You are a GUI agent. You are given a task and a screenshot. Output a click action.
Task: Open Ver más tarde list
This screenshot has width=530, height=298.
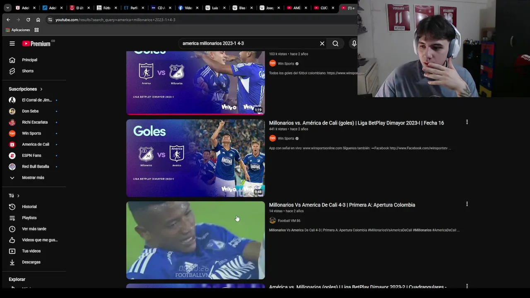click(x=35, y=229)
